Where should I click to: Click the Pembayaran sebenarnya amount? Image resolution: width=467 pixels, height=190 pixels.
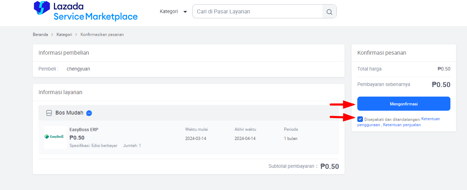click(x=441, y=85)
